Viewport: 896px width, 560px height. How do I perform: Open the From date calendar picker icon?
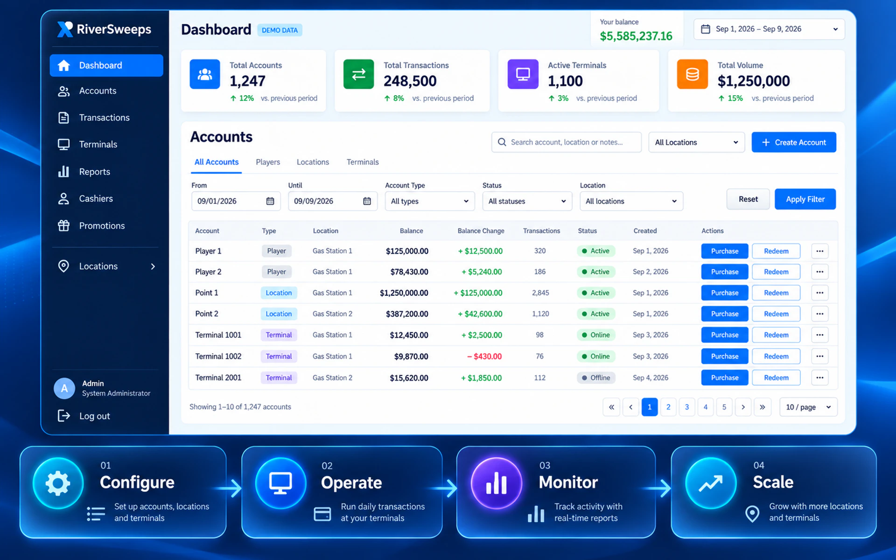click(x=270, y=201)
